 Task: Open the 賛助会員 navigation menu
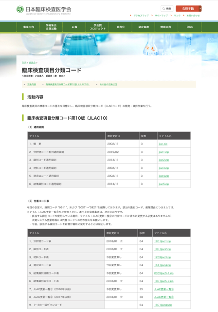[x=166, y=27]
